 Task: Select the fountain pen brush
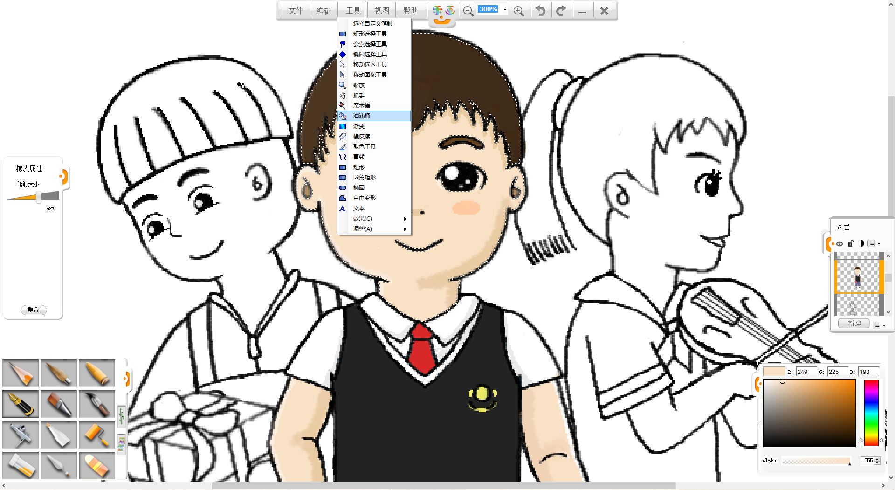click(21, 404)
